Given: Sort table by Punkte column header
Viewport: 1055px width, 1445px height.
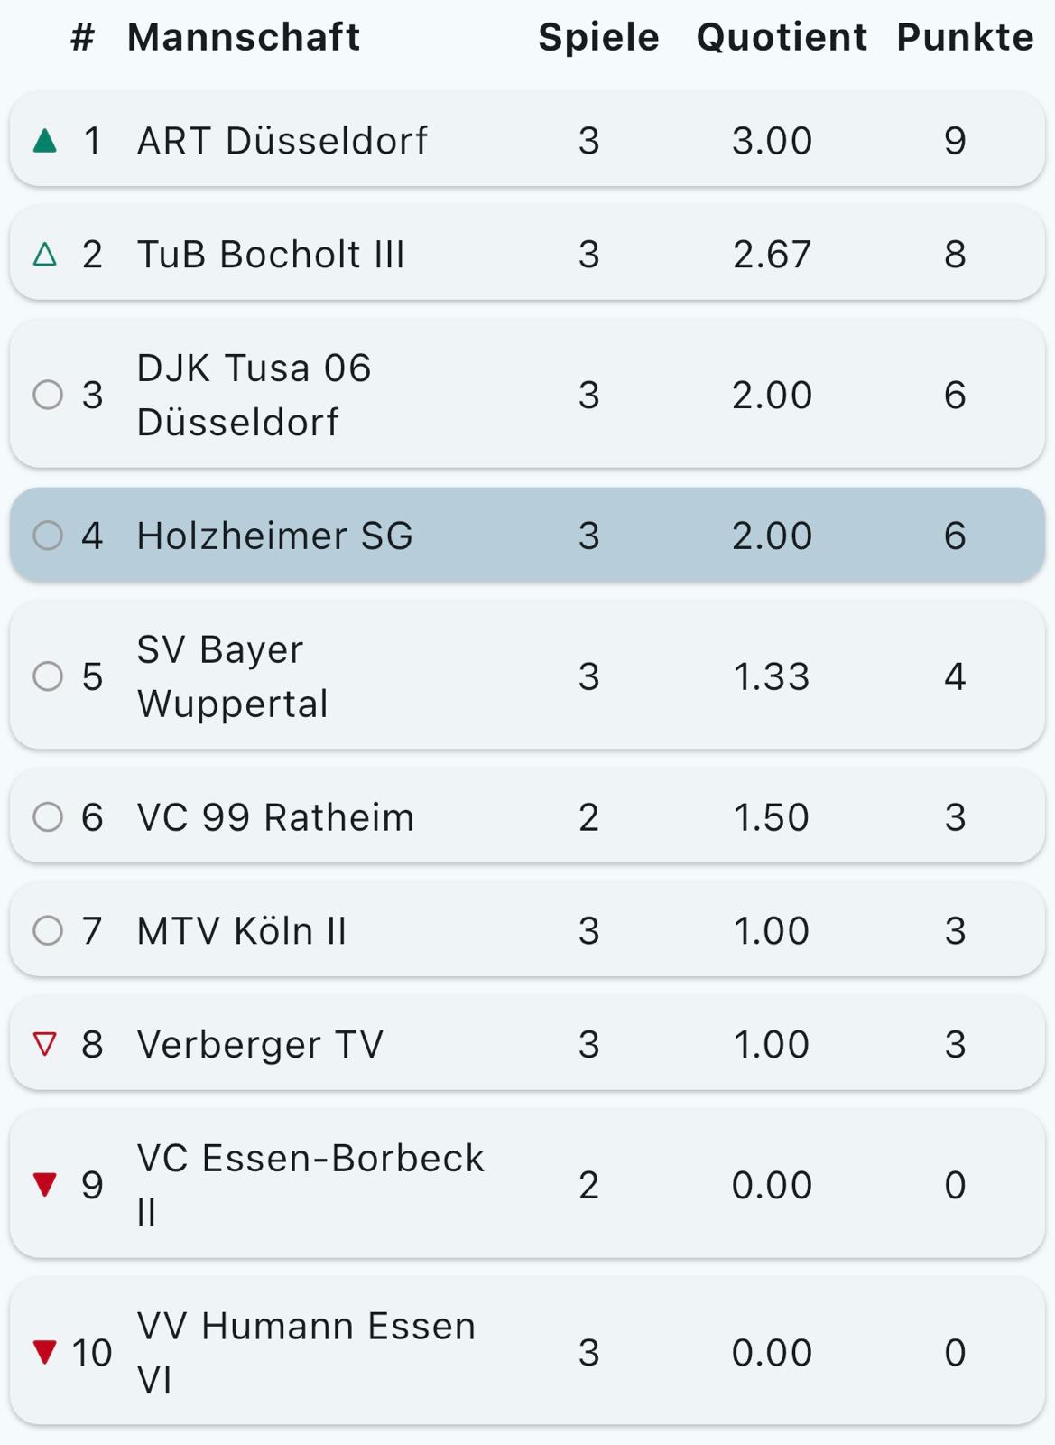Looking at the screenshot, I should (965, 38).
